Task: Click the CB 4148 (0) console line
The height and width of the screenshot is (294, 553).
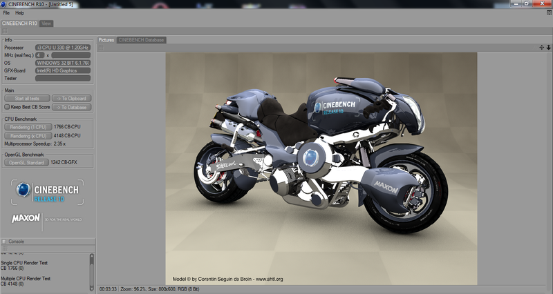Action: (12, 284)
